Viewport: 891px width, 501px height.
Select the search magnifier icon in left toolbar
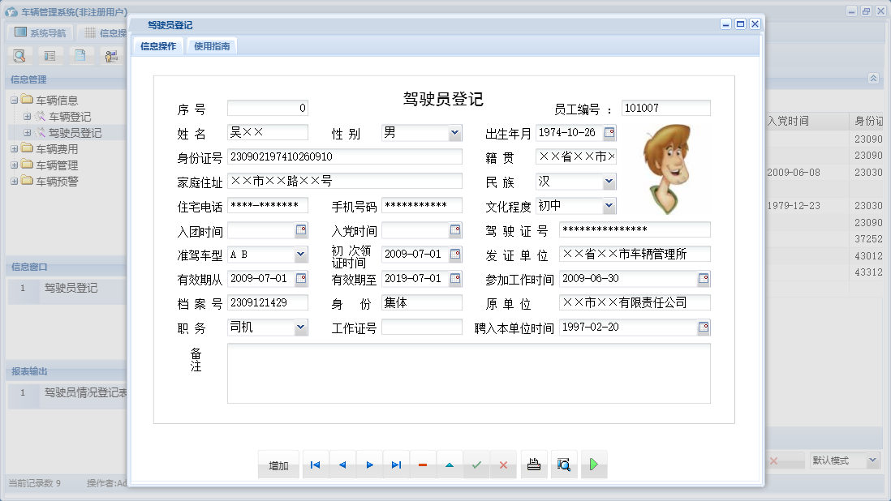pos(19,55)
